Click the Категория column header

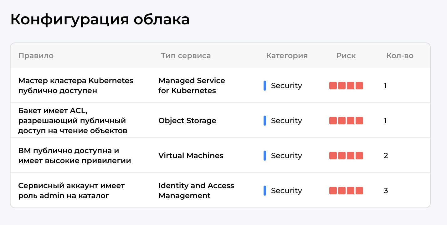287,56
